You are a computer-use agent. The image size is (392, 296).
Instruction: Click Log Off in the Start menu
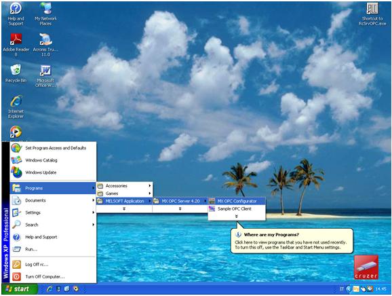[53, 265]
